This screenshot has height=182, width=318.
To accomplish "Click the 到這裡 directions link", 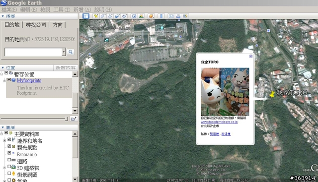I will pyautogui.click(x=214, y=134).
